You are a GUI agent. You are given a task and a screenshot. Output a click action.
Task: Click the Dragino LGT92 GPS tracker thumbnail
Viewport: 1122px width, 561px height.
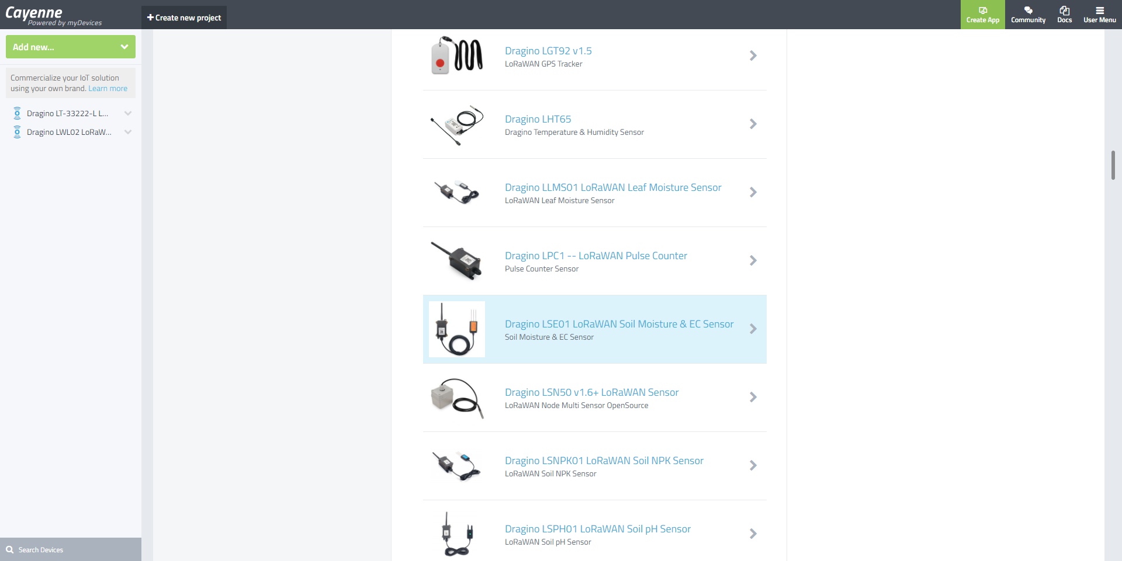point(457,55)
